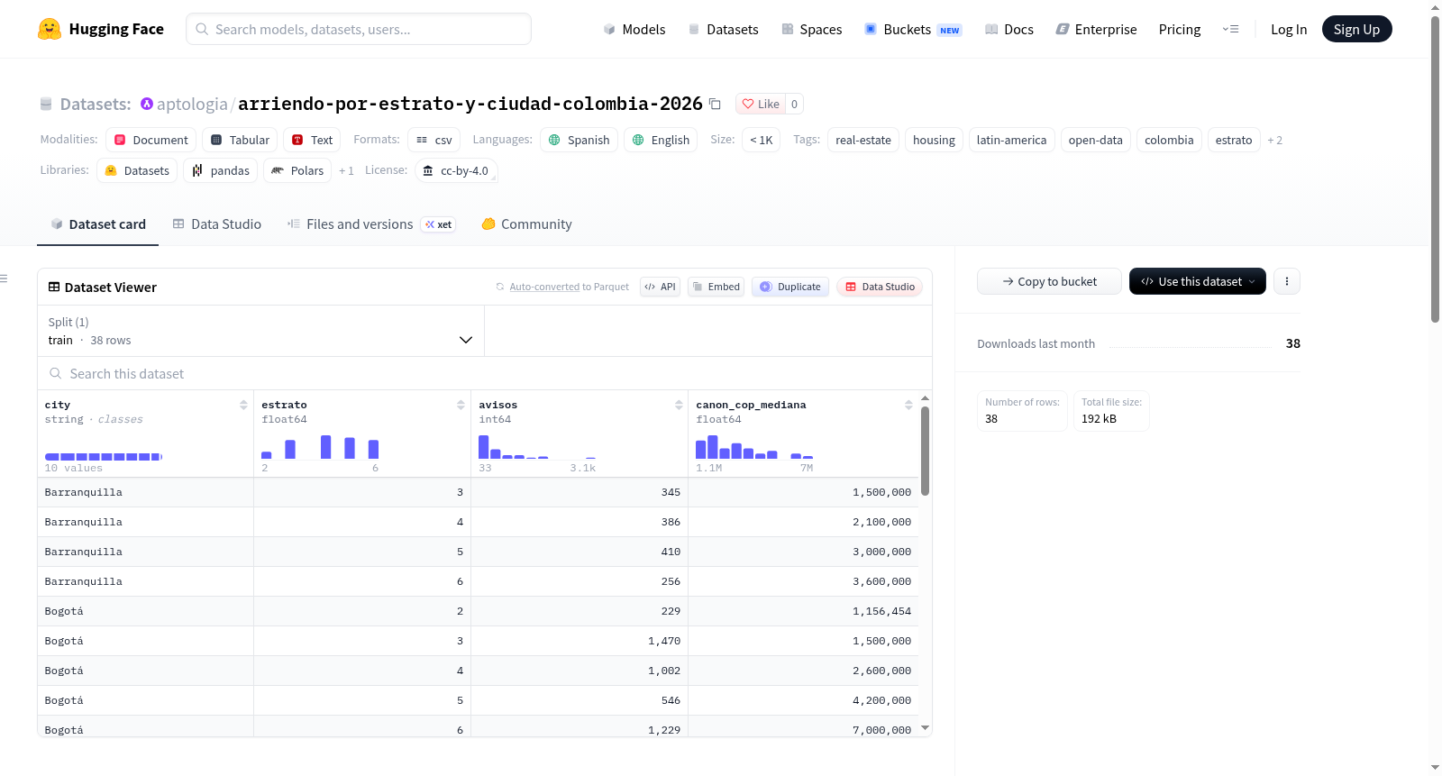The width and height of the screenshot is (1442, 776).
Task: Click the real-estate tag
Action: coord(863,140)
